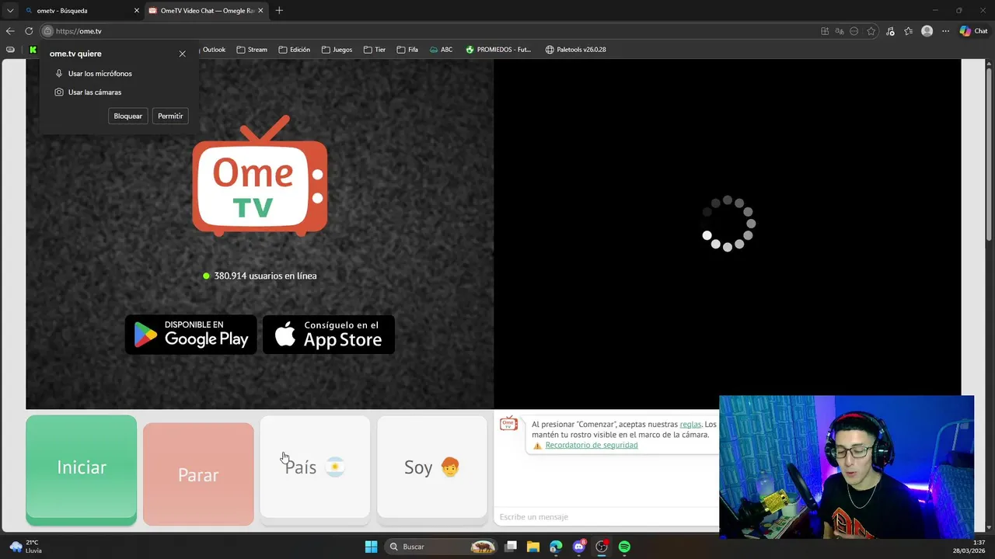This screenshot has height=559, width=995.
Task: Open the PROMIEDOS bookmark
Action: [498, 50]
